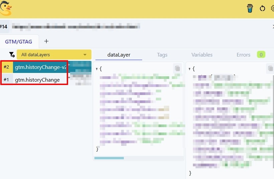Screen dimensions: 274x179
Task: Add a new tab with plus icon
Action: (x=46, y=41)
